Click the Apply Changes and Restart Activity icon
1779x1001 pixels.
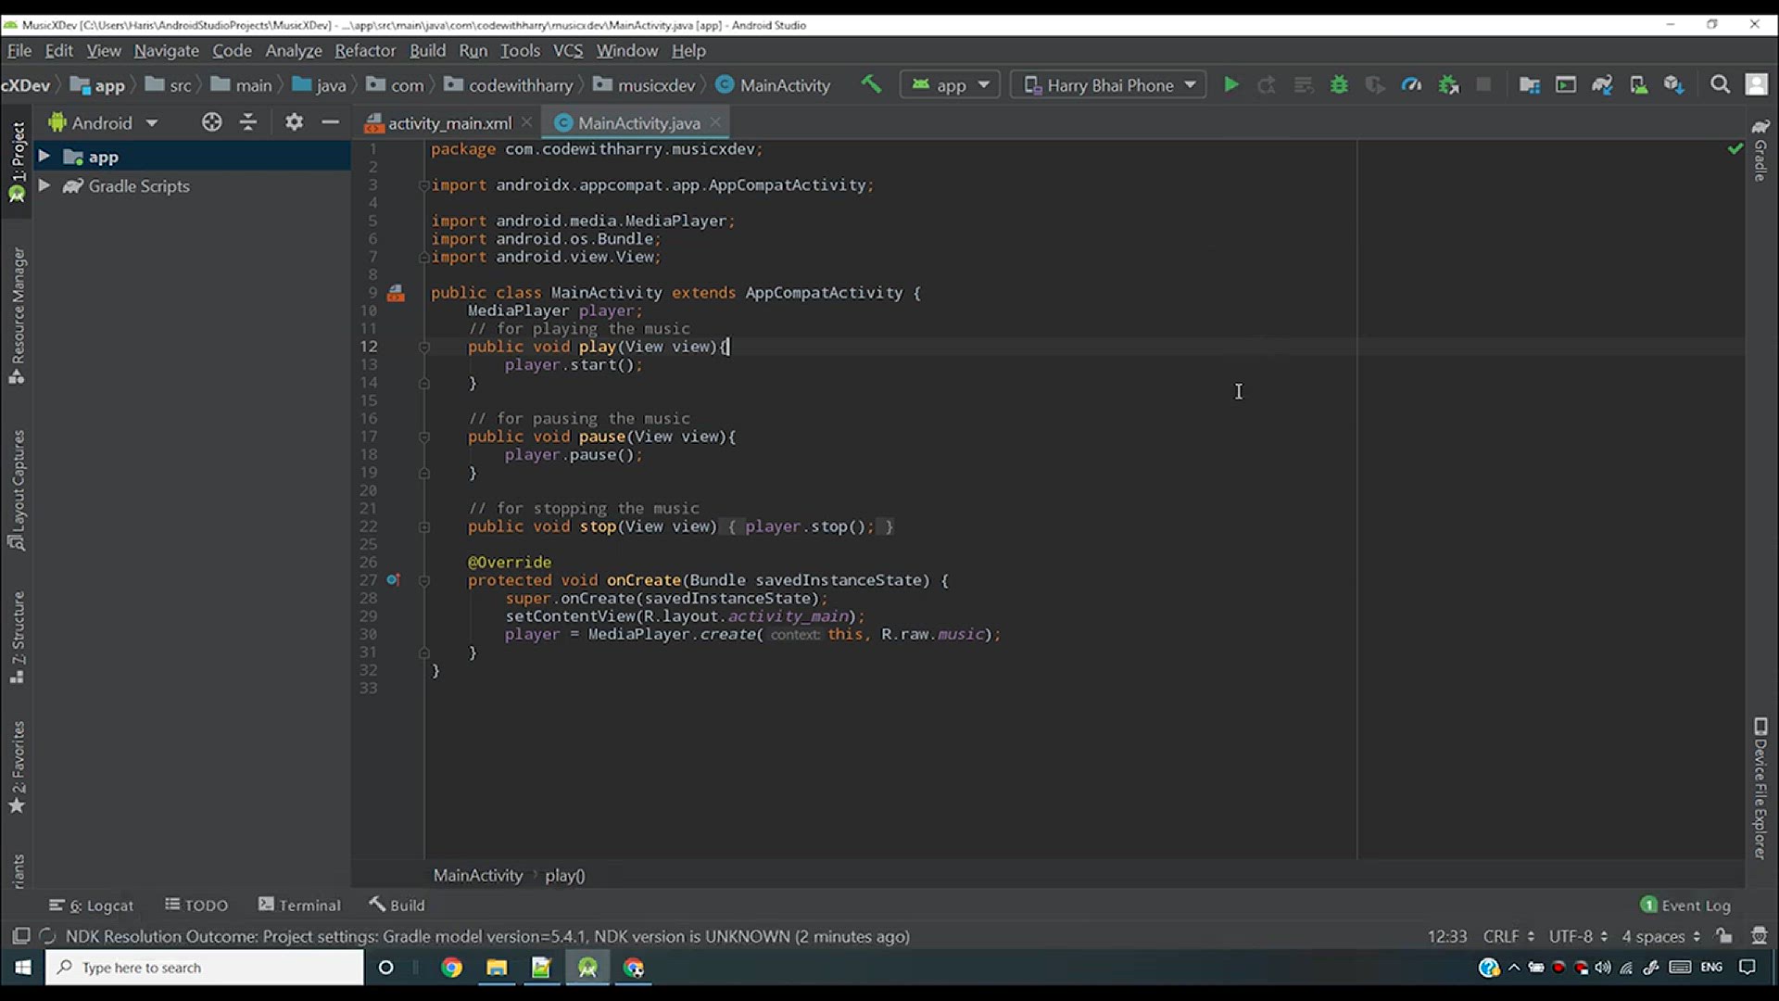click(1267, 85)
